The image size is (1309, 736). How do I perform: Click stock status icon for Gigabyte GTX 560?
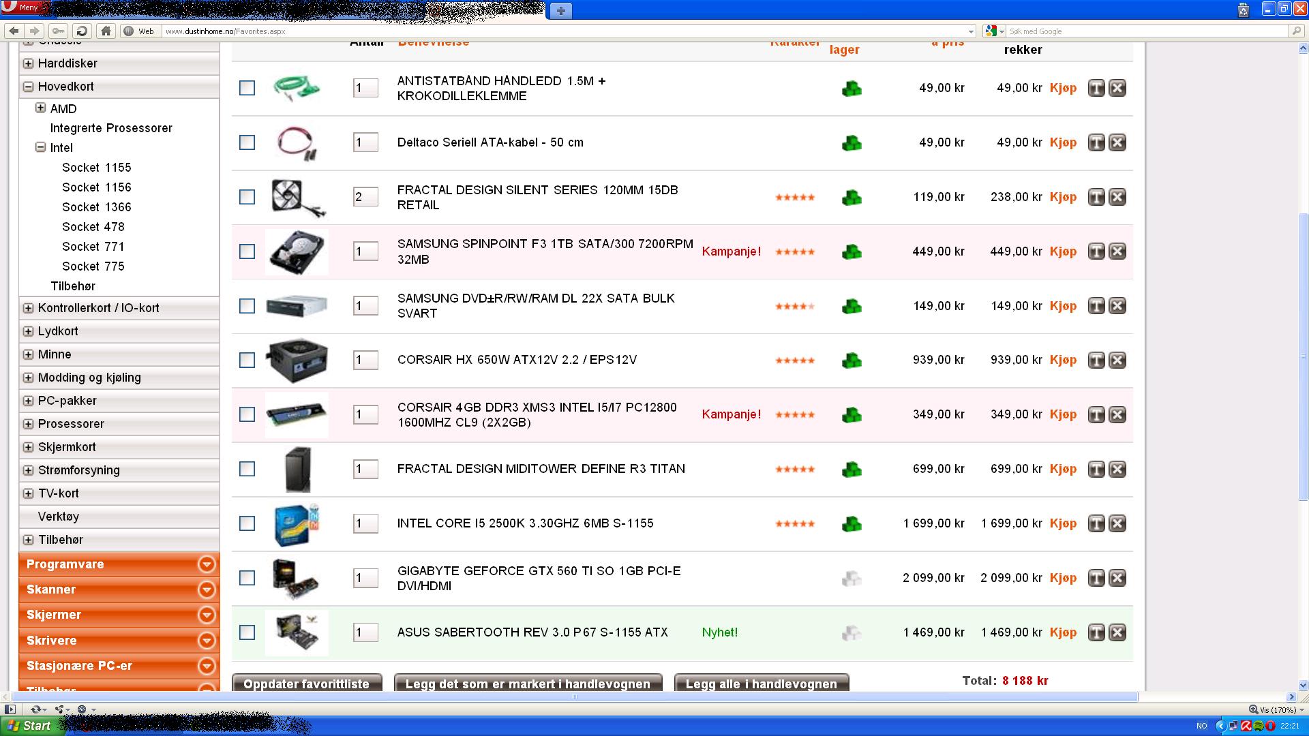(x=852, y=579)
